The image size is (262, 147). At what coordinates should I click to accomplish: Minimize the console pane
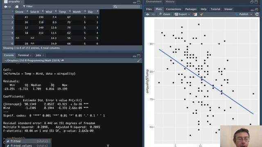coord(134,56)
